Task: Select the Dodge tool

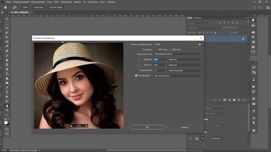Action: [x=7, y=83]
